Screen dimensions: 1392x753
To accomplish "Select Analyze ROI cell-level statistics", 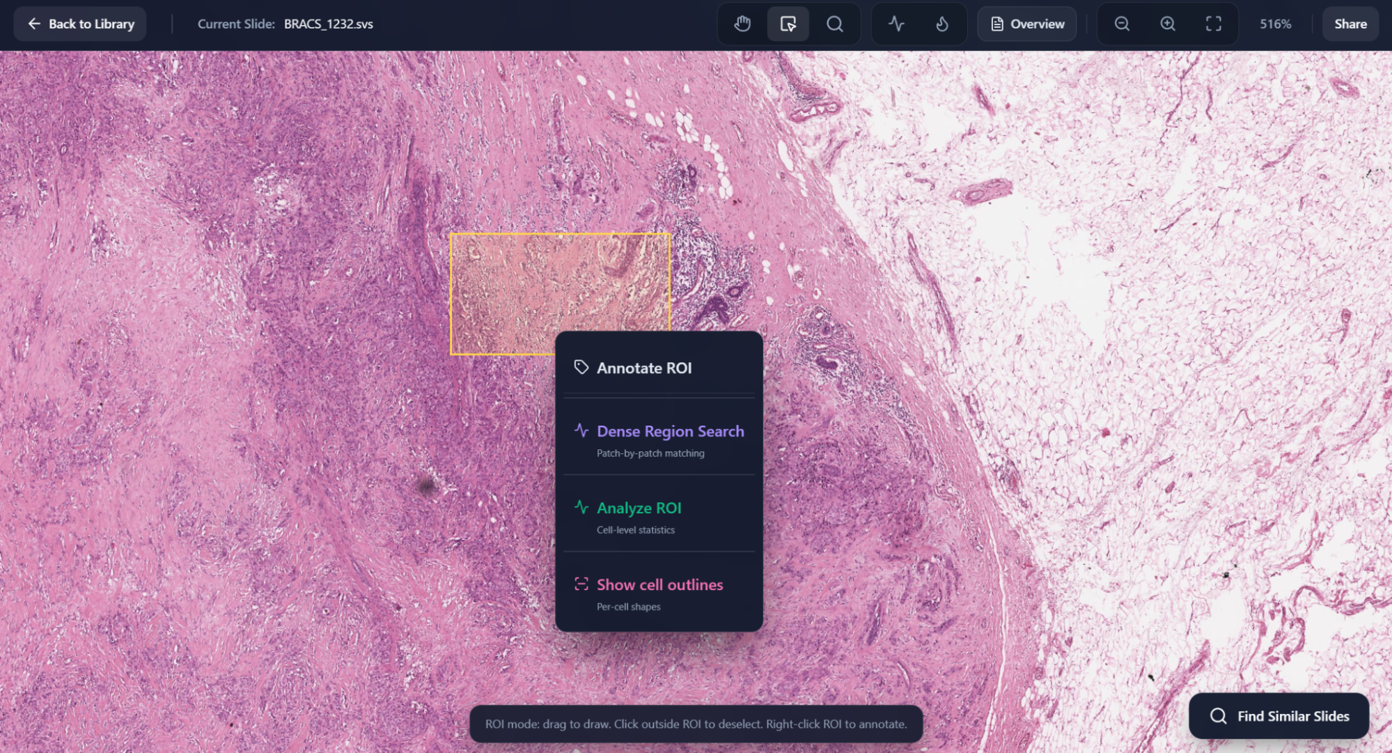I will pyautogui.click(x=659, y=517).
